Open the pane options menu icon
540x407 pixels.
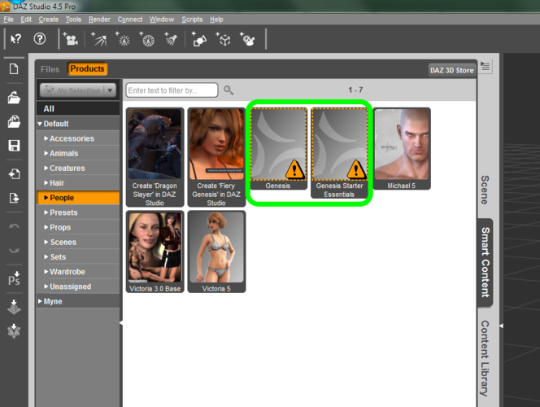[x=486, y=66]
